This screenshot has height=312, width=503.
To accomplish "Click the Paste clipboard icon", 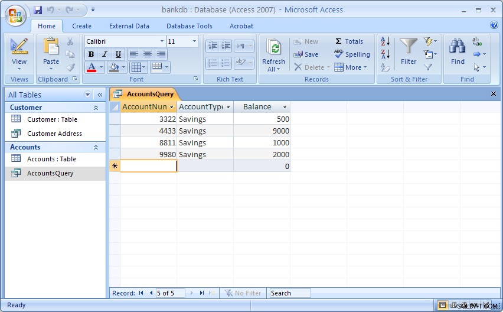I will pyautogui.click(x=51, y=45).
